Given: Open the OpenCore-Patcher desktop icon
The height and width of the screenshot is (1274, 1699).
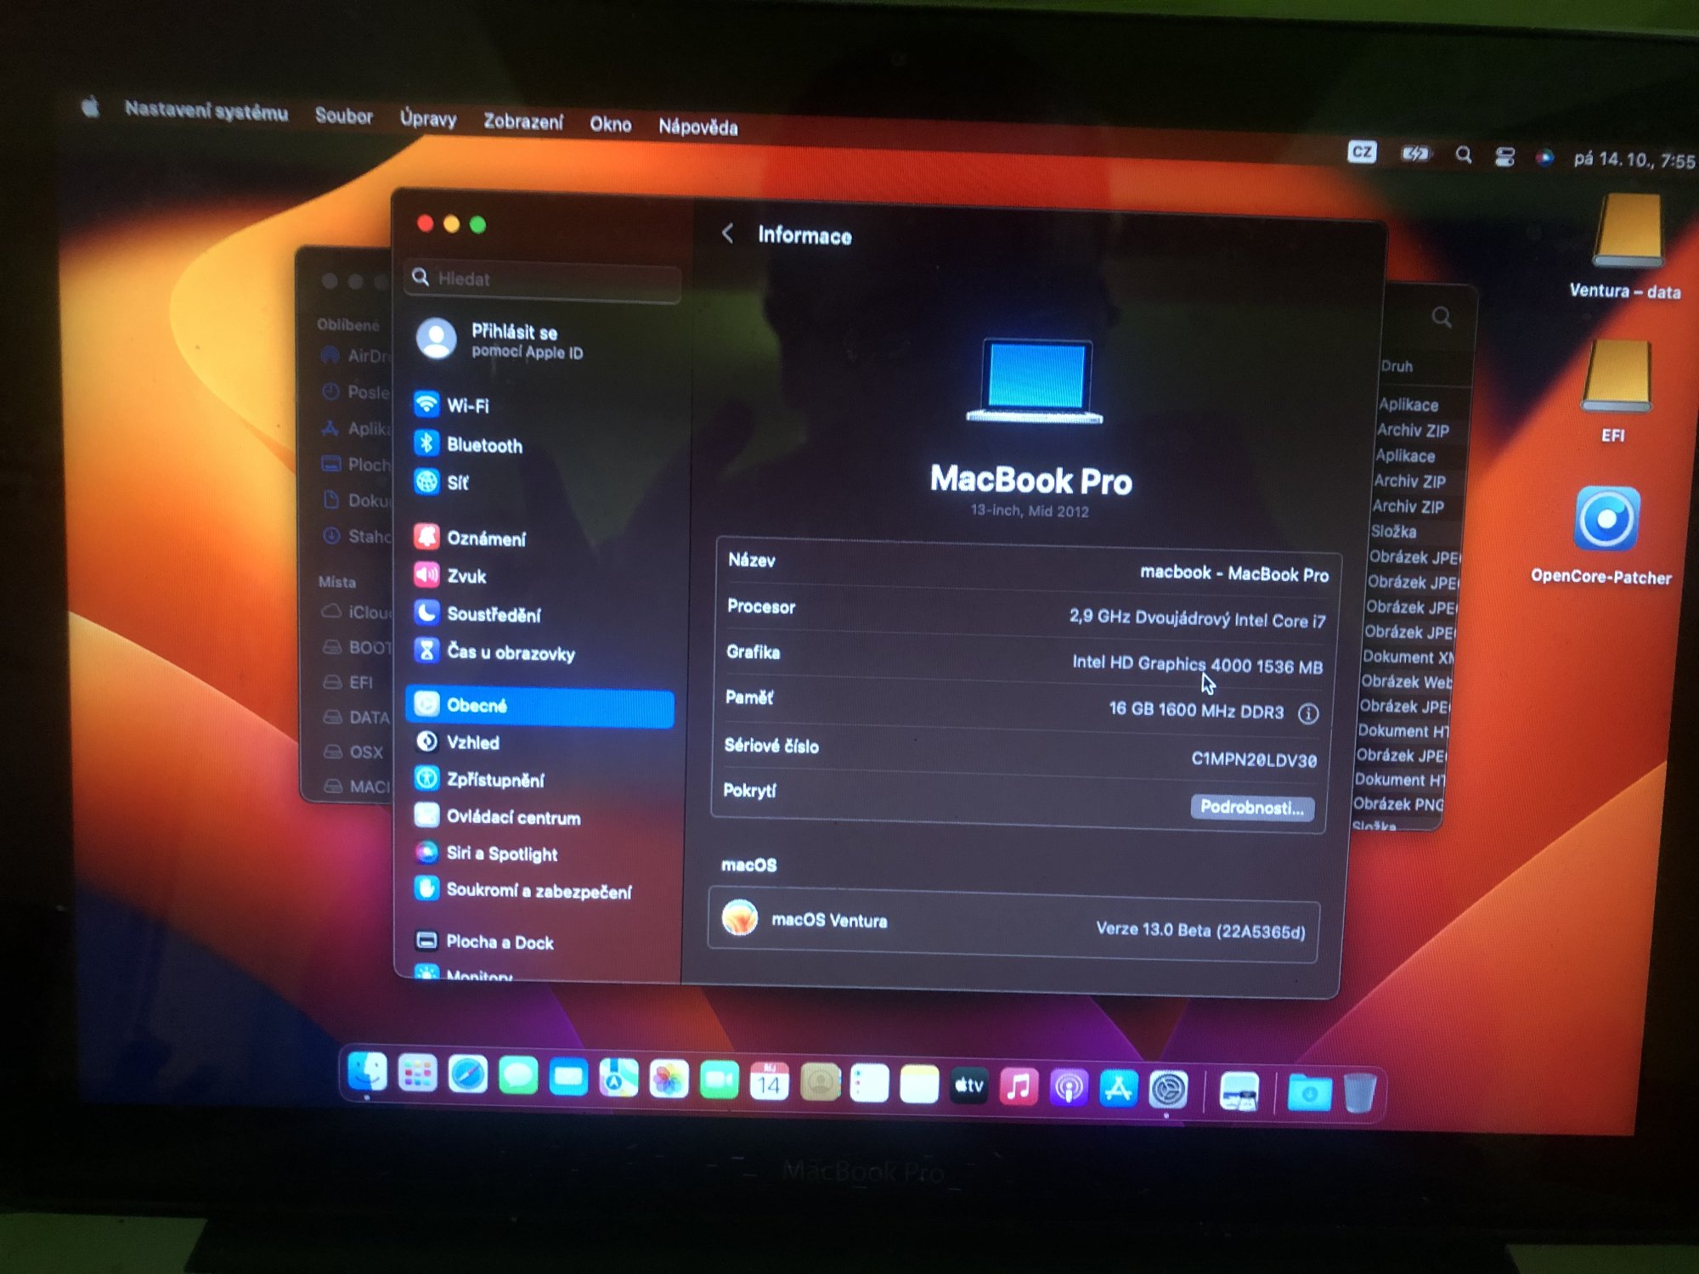Looking at the screenshot, I should point(1605,521).
